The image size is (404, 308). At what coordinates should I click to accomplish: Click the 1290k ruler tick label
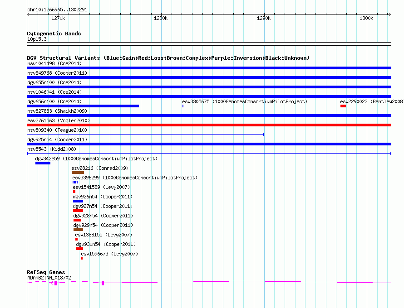pyautogui.click(x=264, y=18)
